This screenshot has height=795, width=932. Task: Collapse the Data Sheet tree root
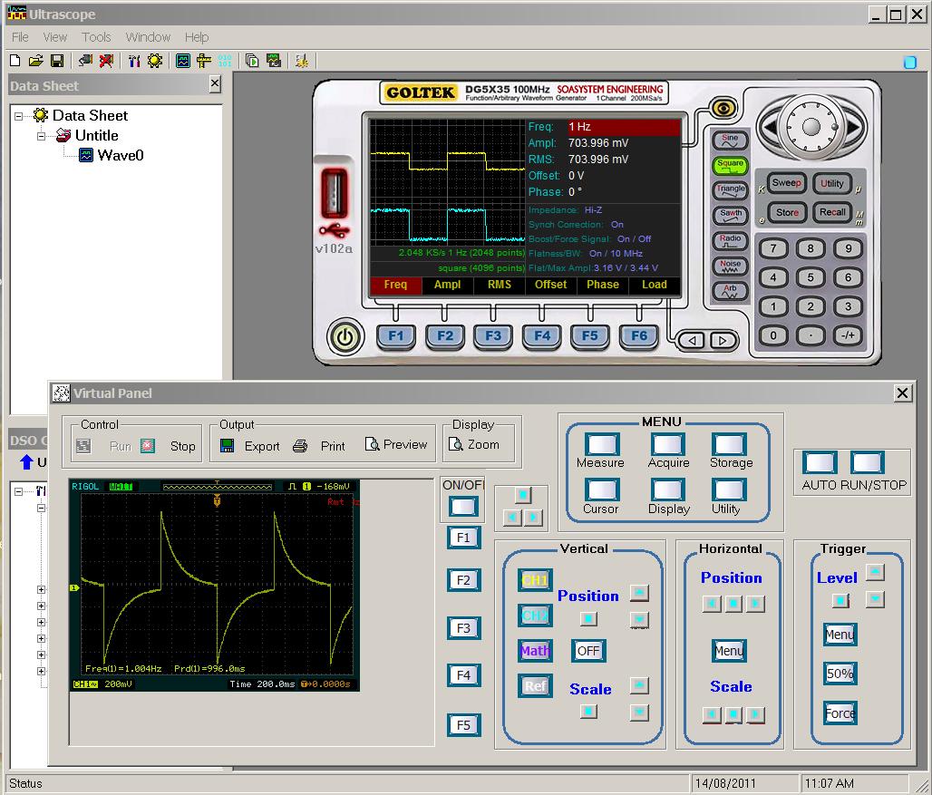[x=19, y=116]
